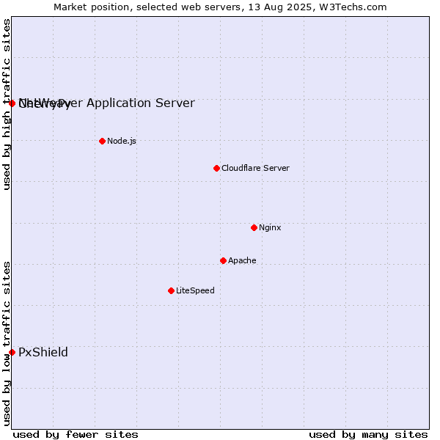Screen dimensions: 440x440
Task: Click 'used by fewer sites' axis label
Action: pos(76,435)
